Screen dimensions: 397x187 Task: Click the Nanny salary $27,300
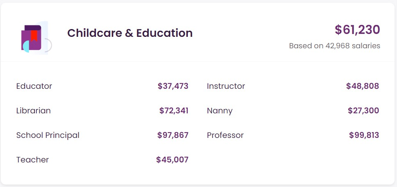click(x=363, y=111)
